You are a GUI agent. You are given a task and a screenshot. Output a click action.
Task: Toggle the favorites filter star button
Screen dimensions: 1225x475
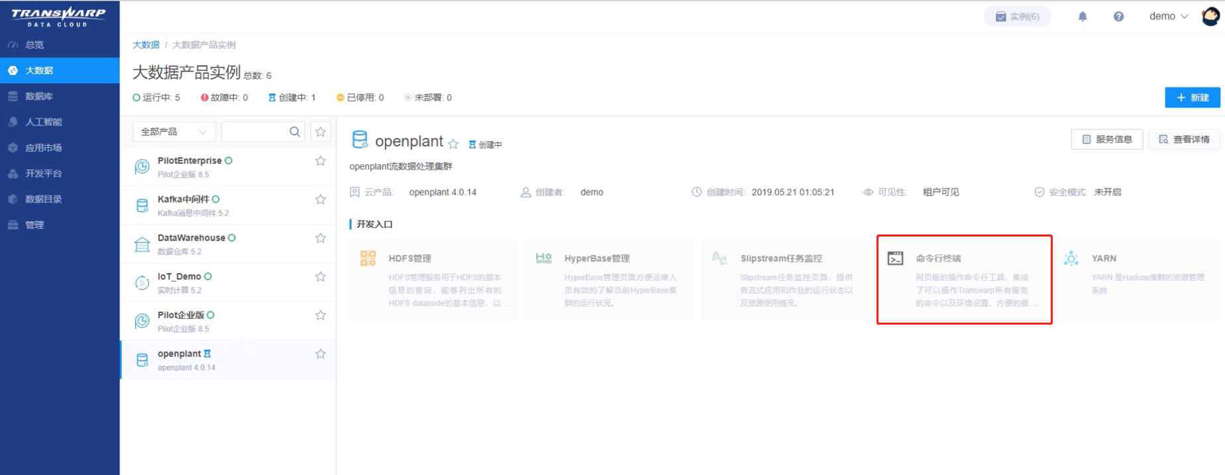click(321, 132)
